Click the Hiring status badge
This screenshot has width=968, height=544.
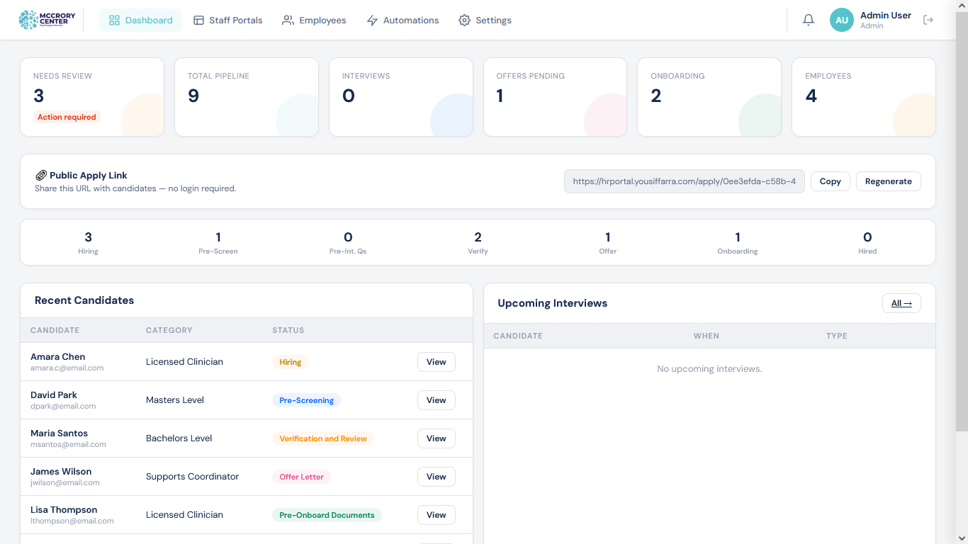click(x=290, y=362)
